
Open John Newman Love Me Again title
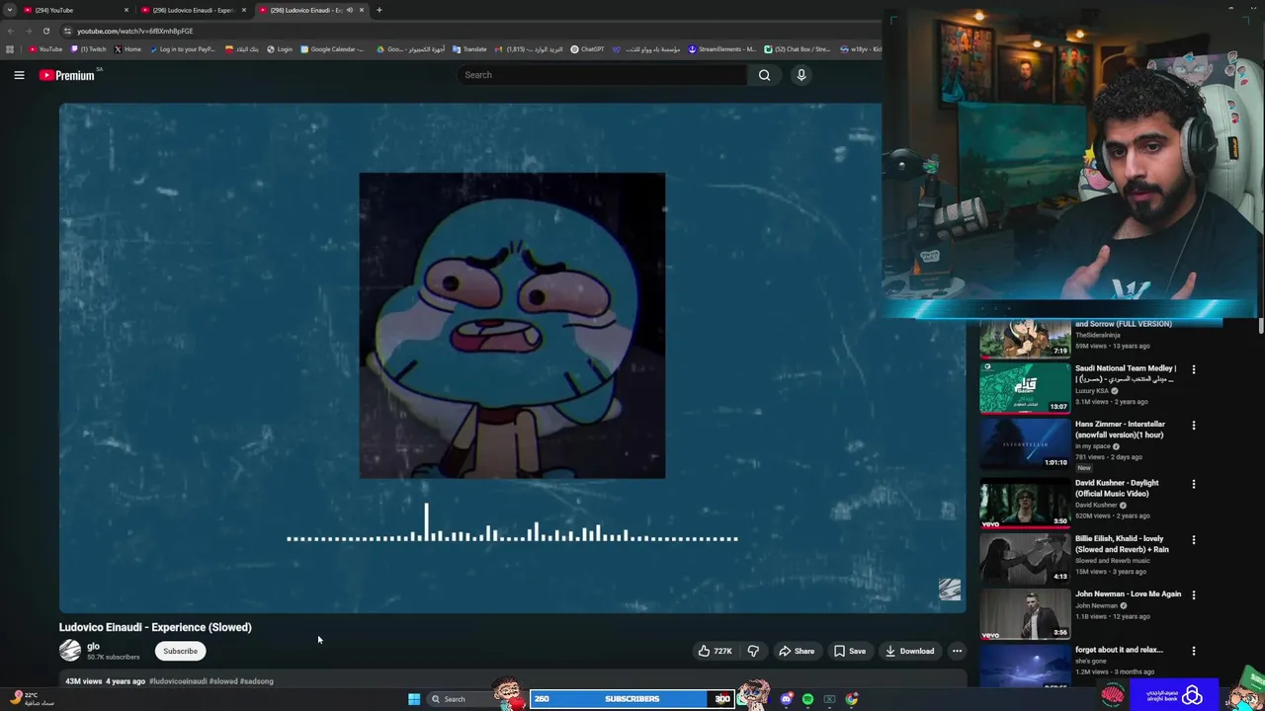1128,594
